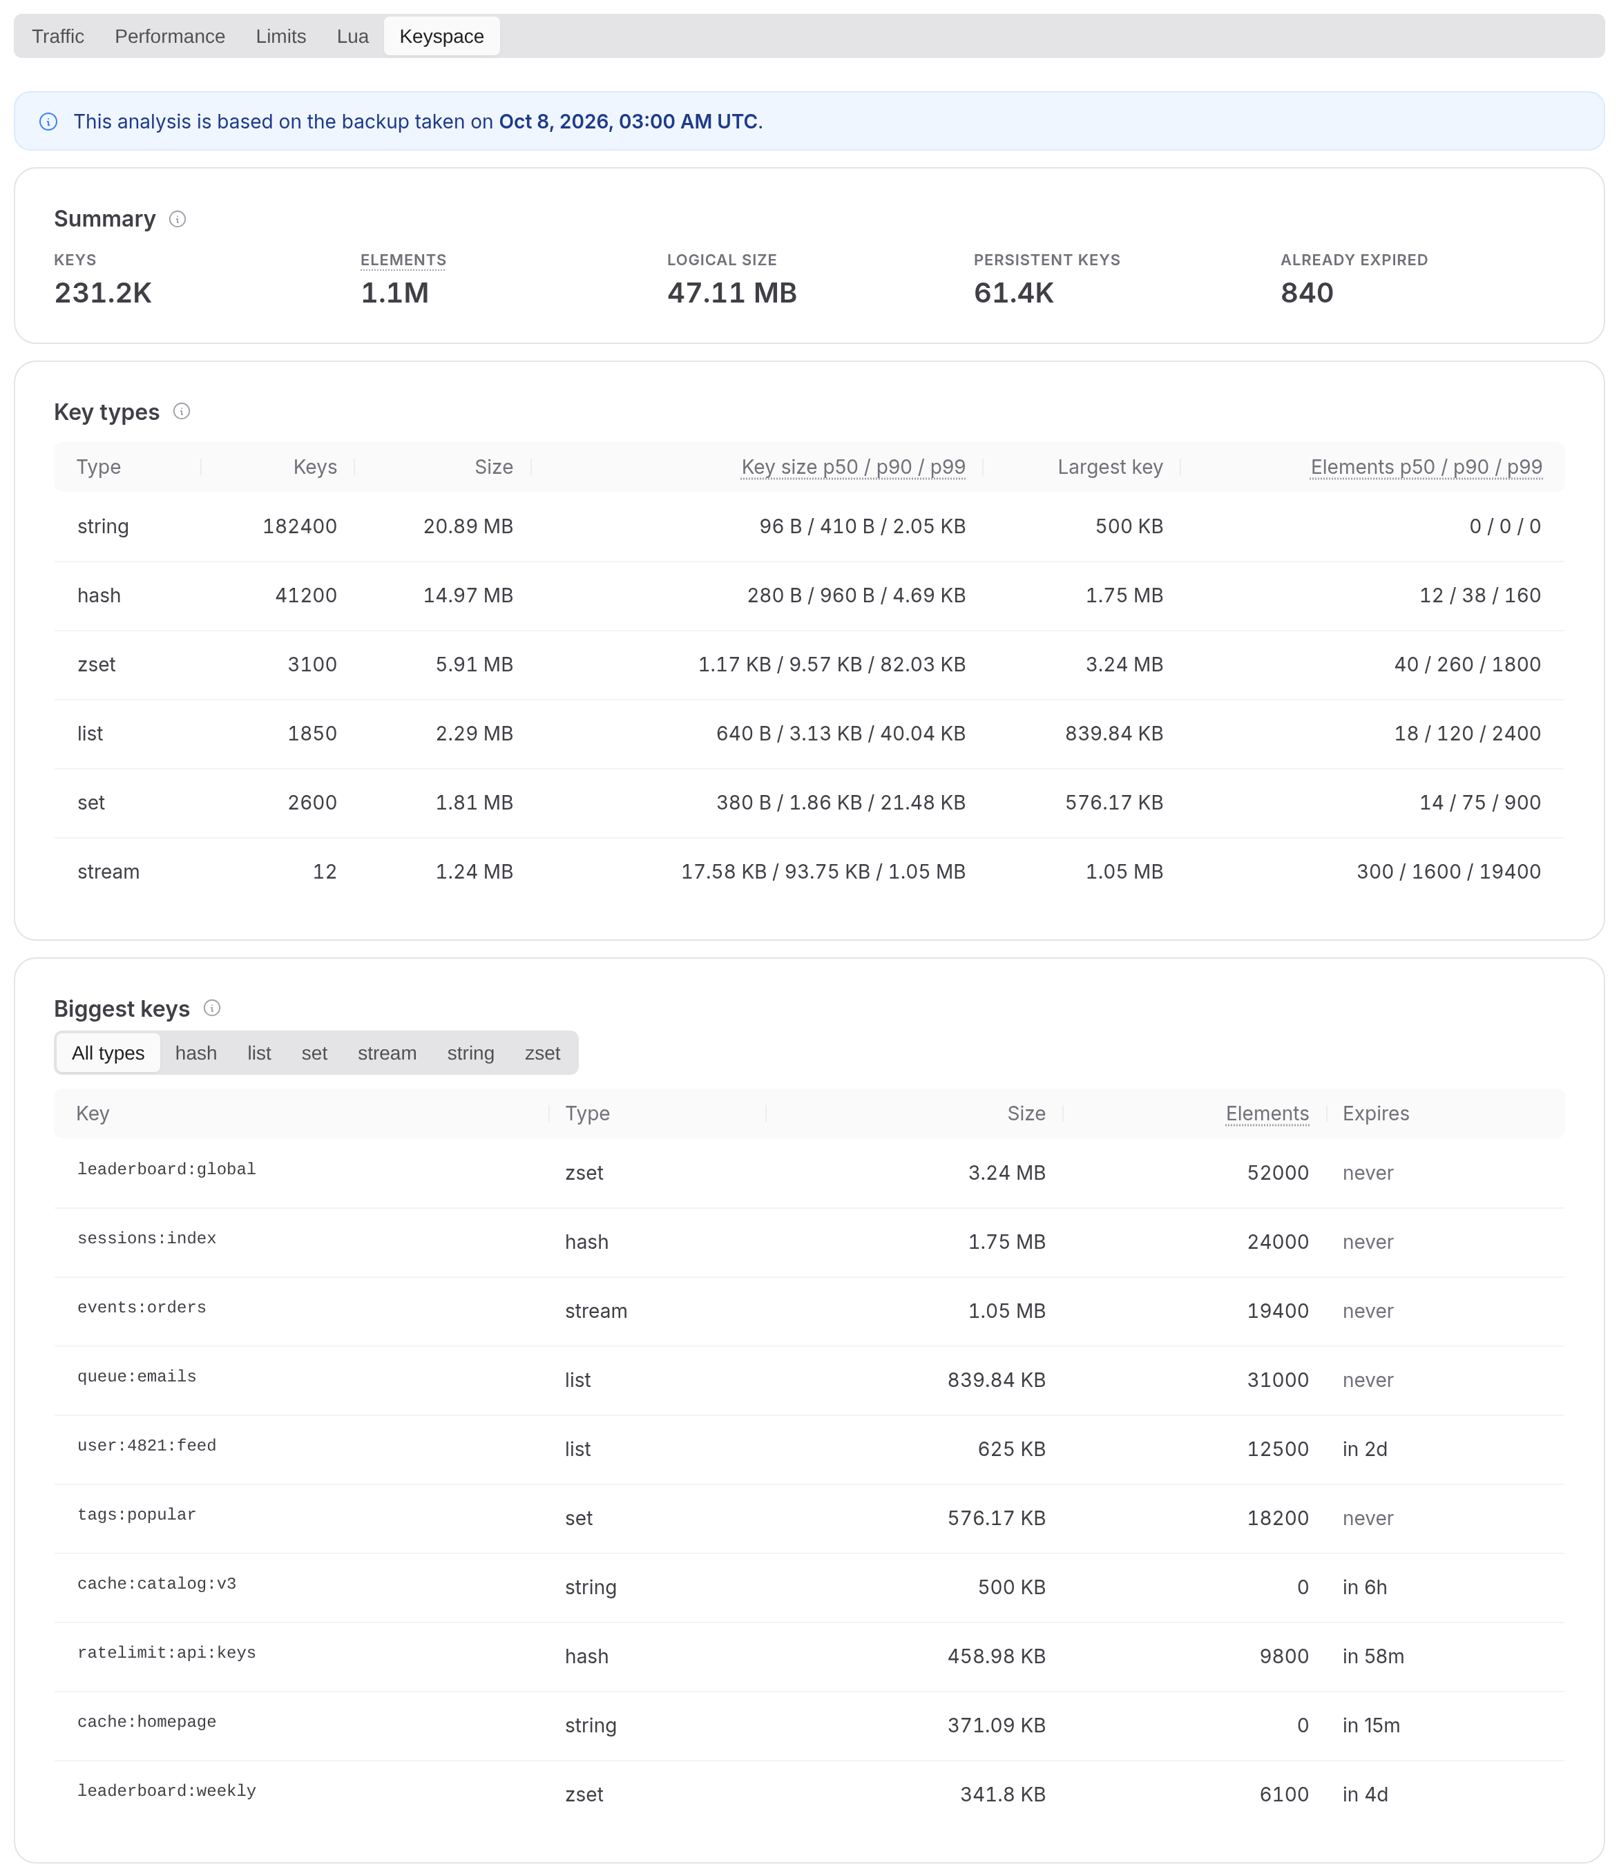Click the Largest key column header
The width and height of the screenshot is (1619, 1876).
pos(1110,467)
